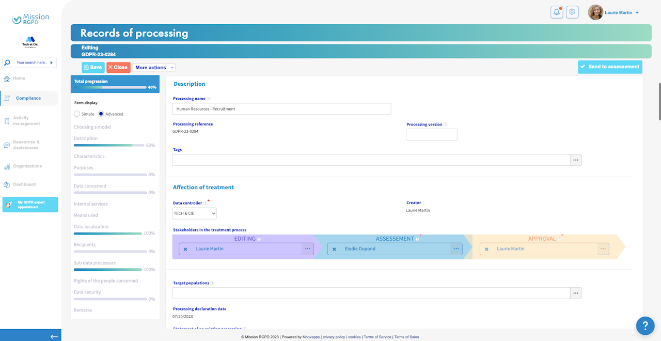This screenshot has height=341, width=661.
Task: Click the Mission RGPD logo
Action: (x=30, y=19)
